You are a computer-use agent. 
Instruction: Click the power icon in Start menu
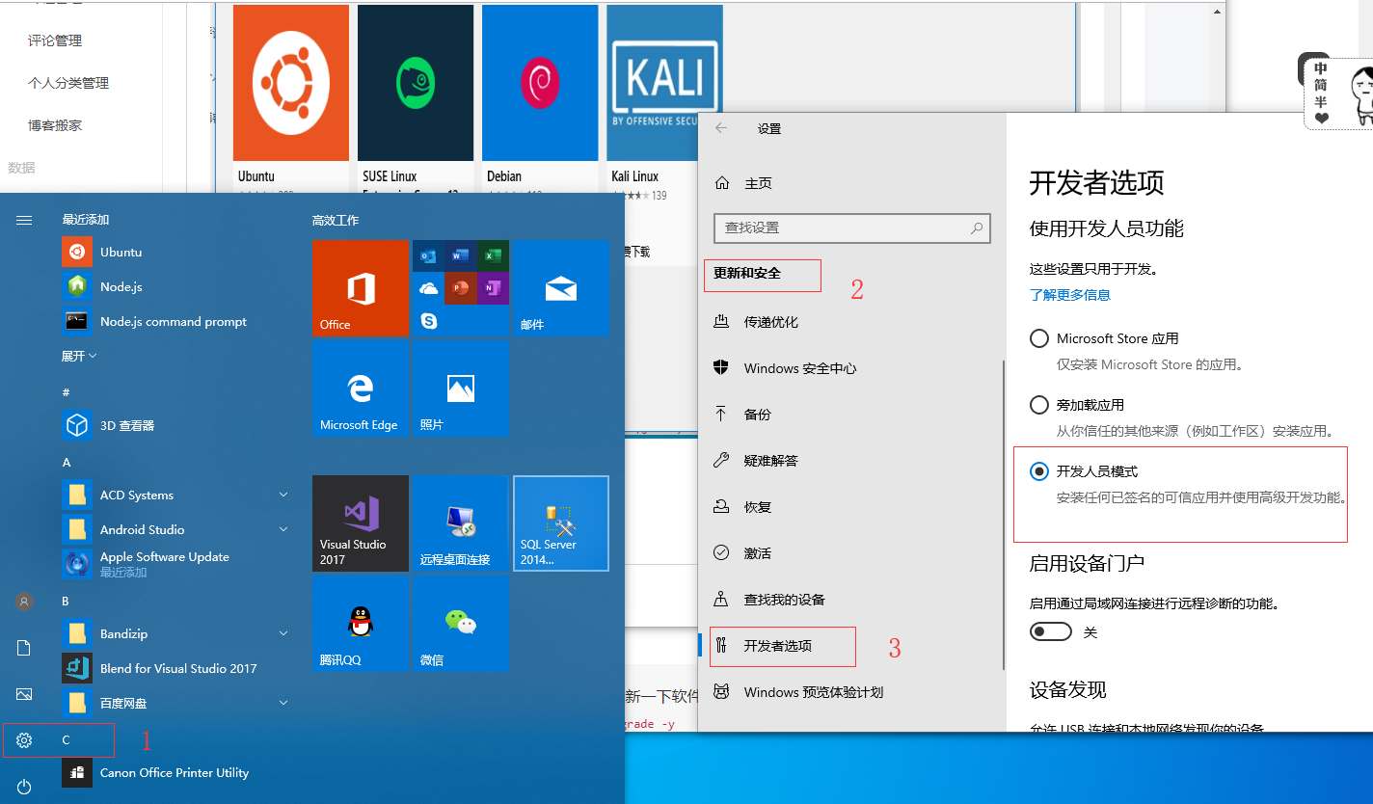[x=23, y=786]
